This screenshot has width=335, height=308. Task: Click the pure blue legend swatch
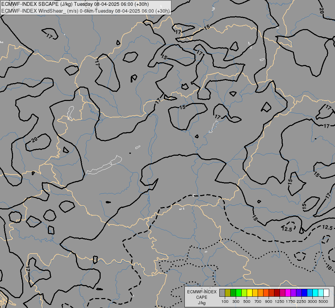pyautogui.click(x=305, y=293)
